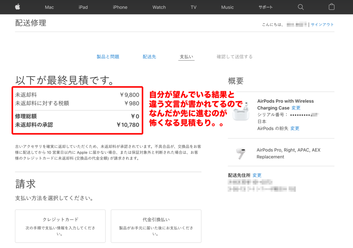Click the 'AirPods Pro with Wireless Charging Case' title
Image resolution: width=353 pixels, height=248 pixels.
click(285, 104)
